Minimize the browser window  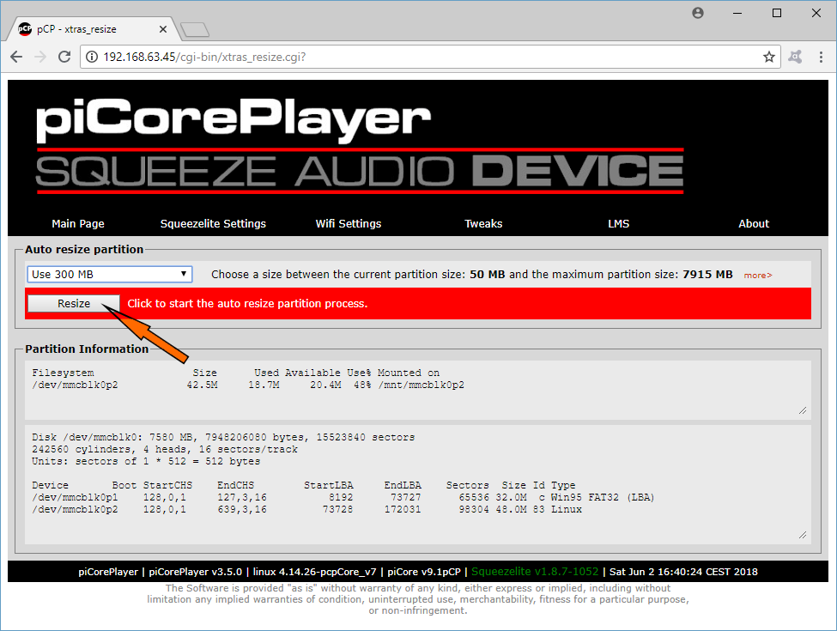[737, 13]
